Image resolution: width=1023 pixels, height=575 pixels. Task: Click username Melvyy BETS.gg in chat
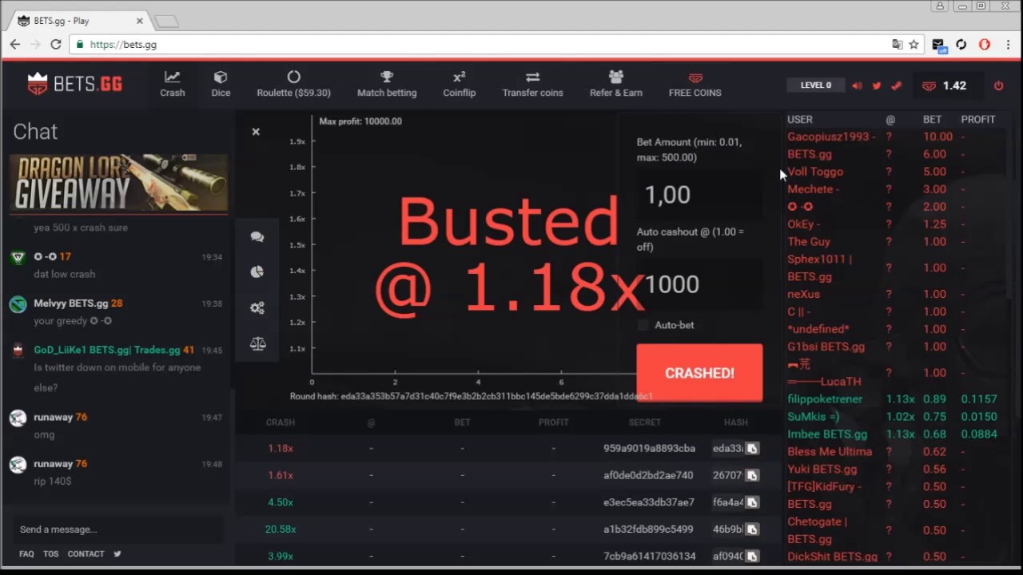[x=70, y=303]
